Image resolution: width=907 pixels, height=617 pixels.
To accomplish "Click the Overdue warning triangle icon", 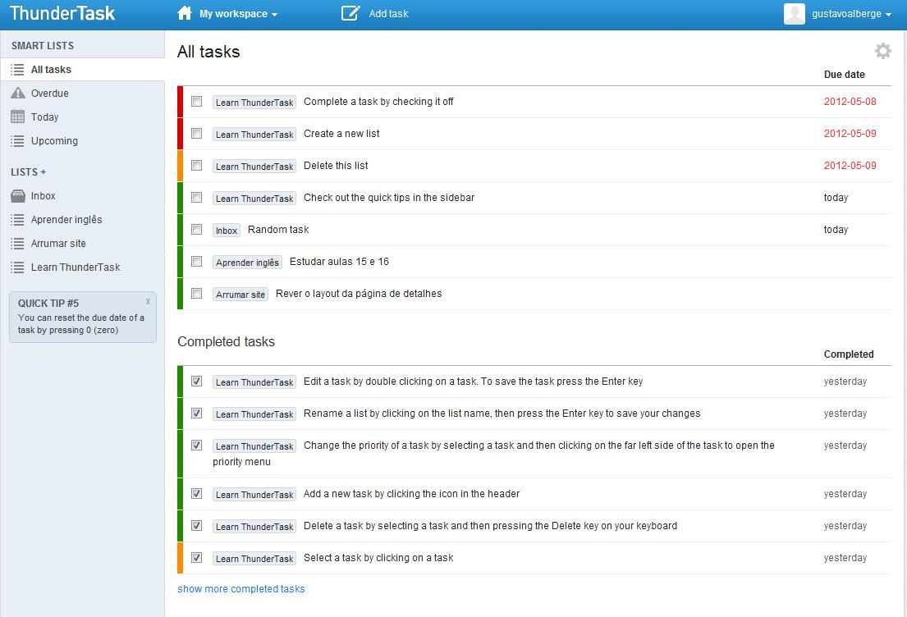I will [x=18, y=94].
